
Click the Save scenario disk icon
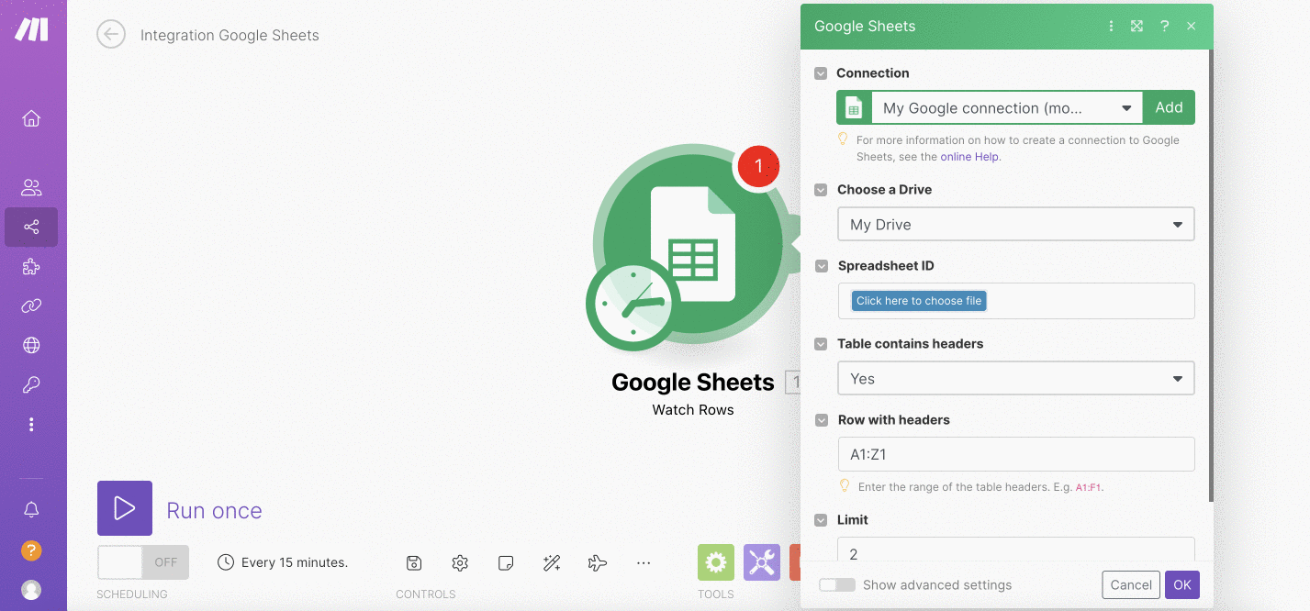click(x=414, y=563)
